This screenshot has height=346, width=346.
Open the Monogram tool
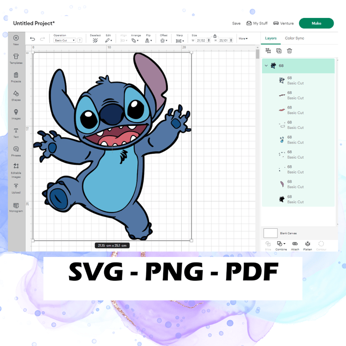[16, 207]
